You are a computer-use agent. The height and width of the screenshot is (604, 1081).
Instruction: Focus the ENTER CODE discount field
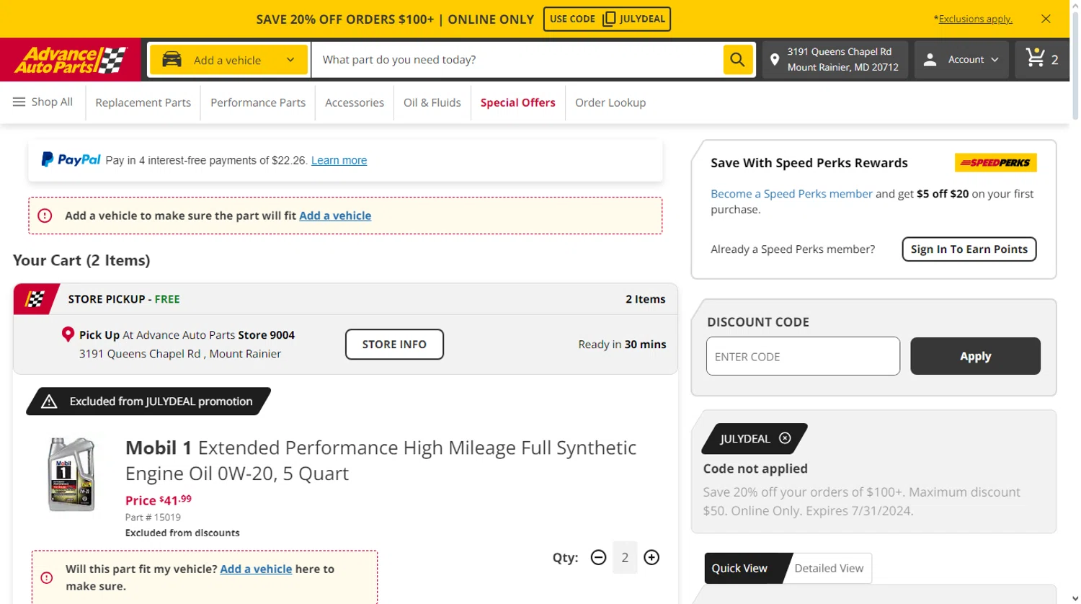[803, 356]
